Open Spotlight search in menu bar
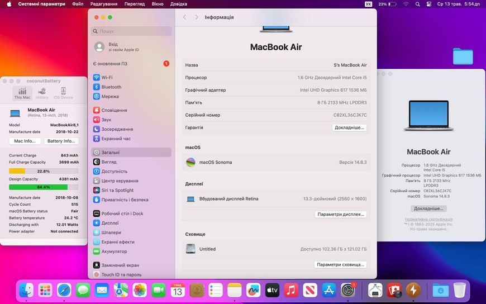The width and height of the screenshot is (486, 304). tap(417, 4)
